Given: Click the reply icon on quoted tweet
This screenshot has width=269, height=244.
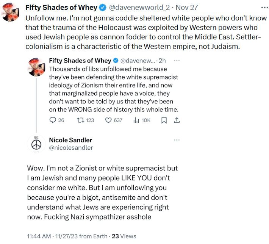Looking at the screenshot, I should click(x=53, y=120).
